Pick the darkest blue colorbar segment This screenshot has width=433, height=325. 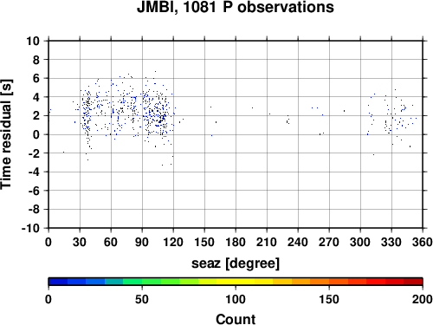[58, 282]
